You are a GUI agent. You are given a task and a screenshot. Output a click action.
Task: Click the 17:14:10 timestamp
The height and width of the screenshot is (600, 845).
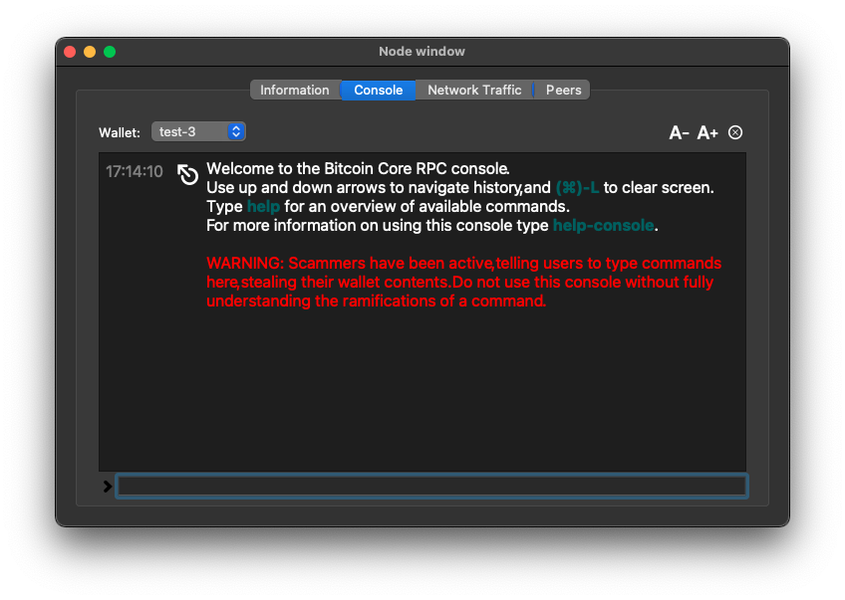(134, 171)
